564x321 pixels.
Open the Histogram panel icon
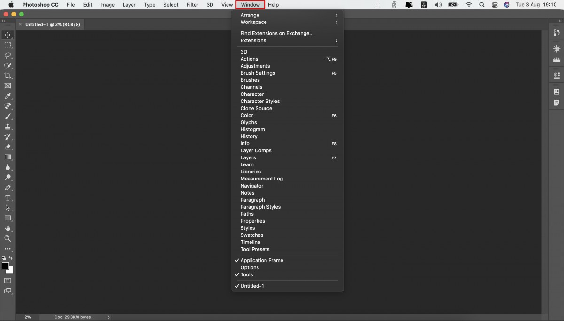(557, 60)
